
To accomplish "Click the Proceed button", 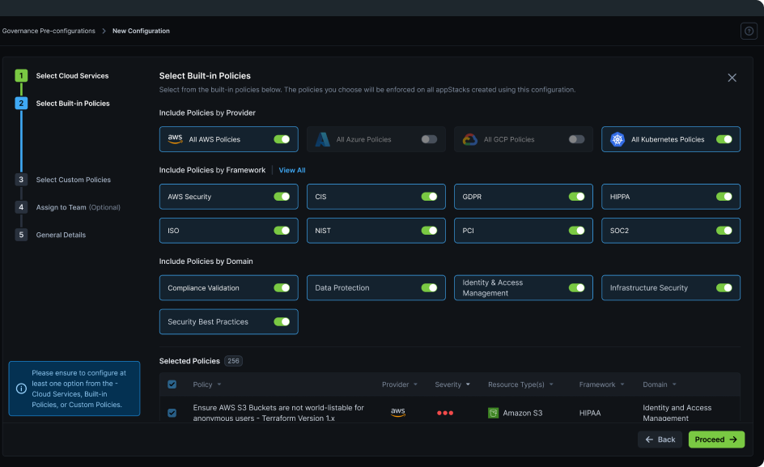I will (715, 439).
